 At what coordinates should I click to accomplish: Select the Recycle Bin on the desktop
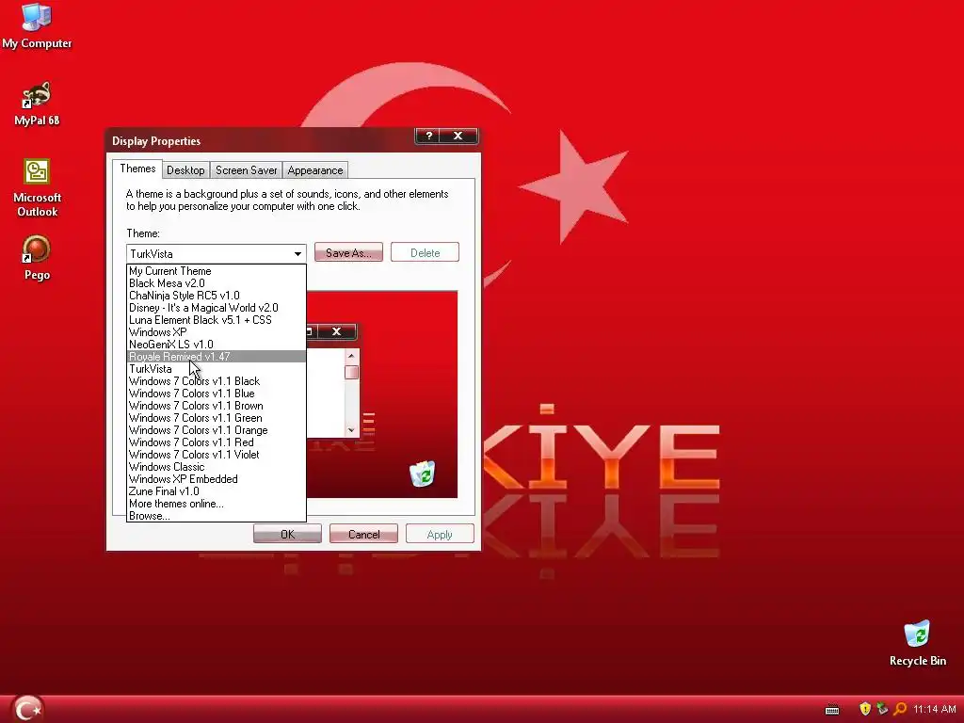coord(917,643)
